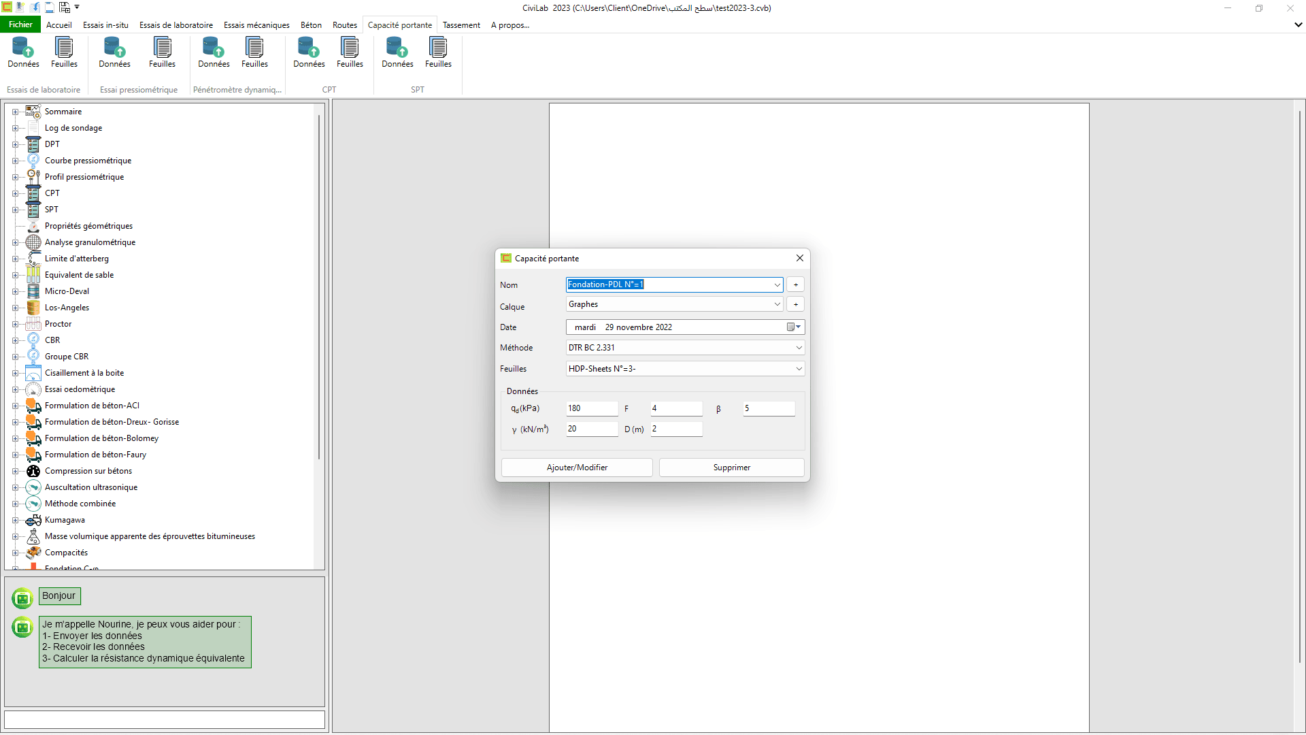
Task: Open the calendar picker in Date field
Action: point(794,327)
